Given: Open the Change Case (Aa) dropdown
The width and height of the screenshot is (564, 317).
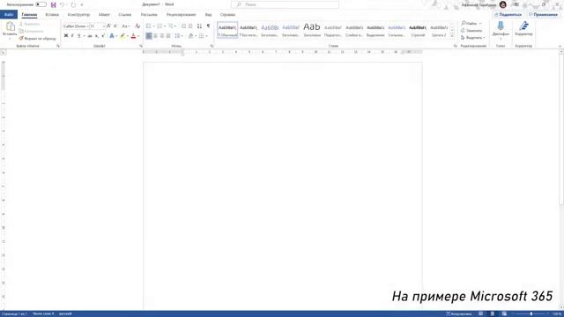Looking at the screenshot, I should tap(125, 26).
